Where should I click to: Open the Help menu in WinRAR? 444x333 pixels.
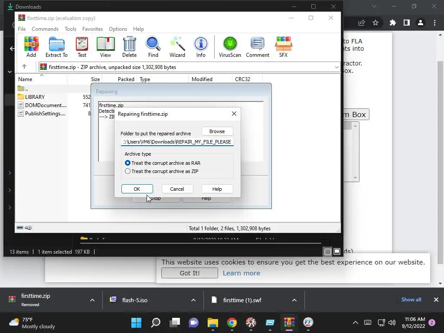[x=138, y=29]
